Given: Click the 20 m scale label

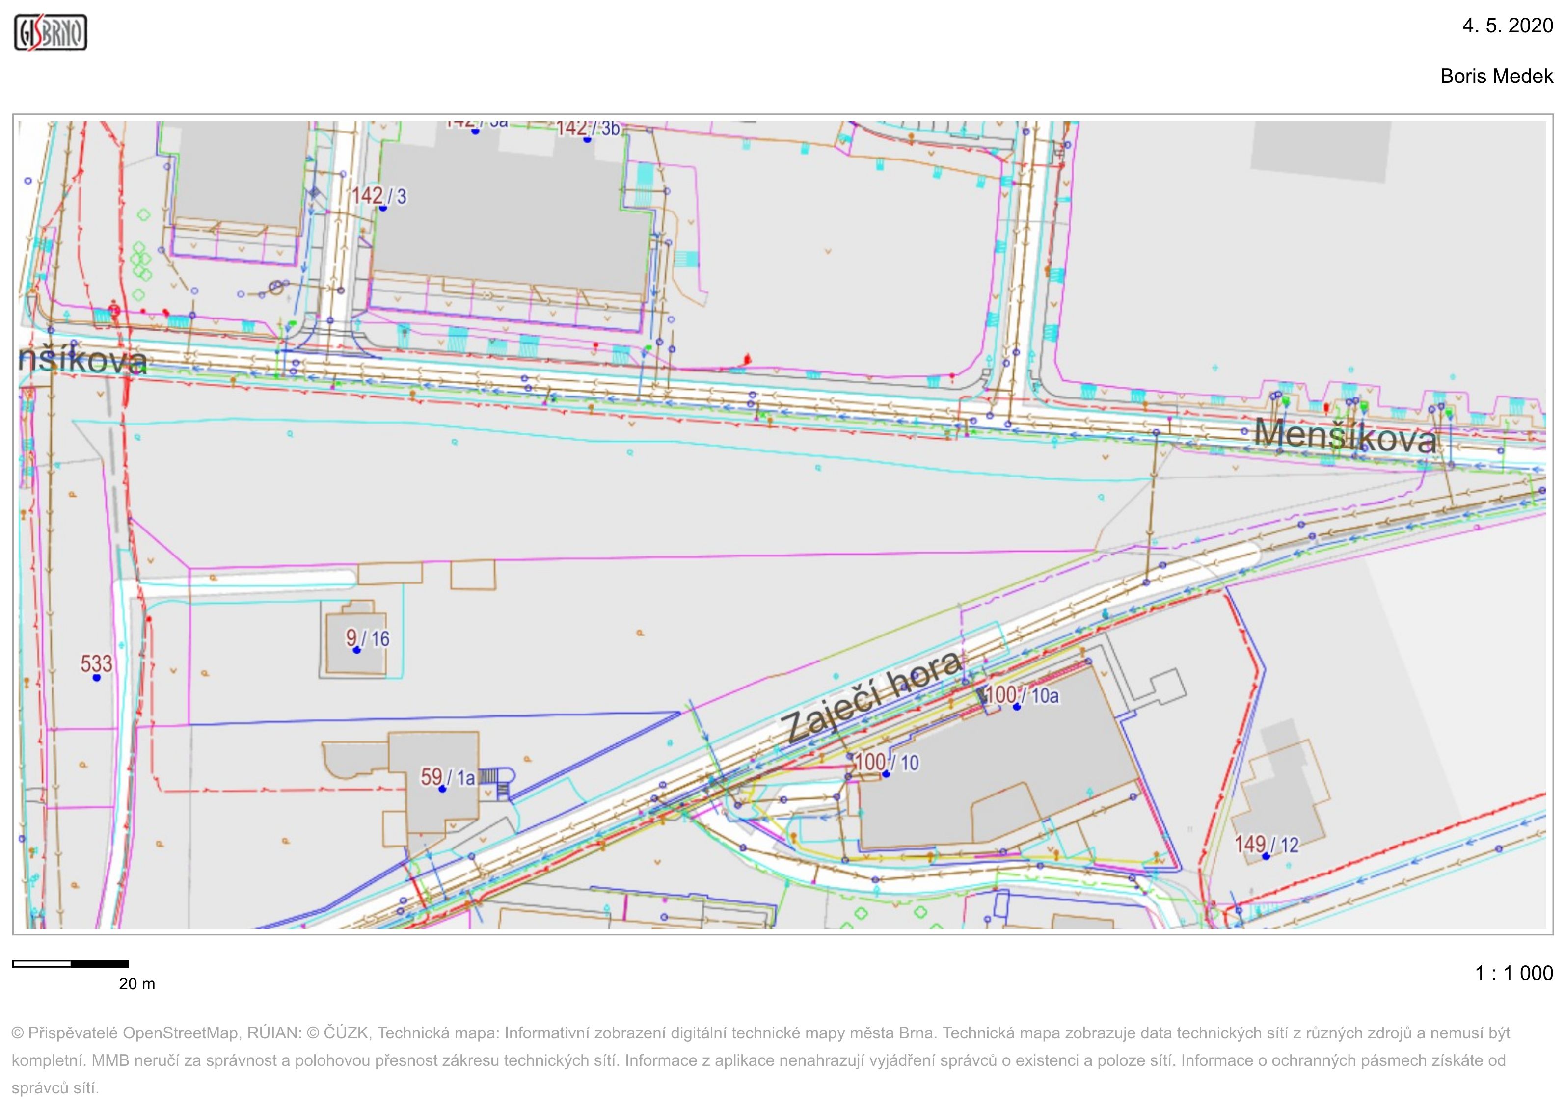Looking at the screenshot, I should coord(137,984).
